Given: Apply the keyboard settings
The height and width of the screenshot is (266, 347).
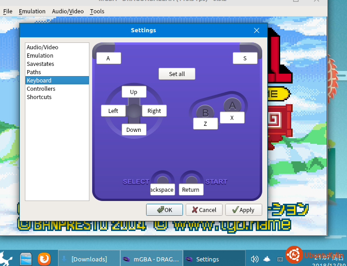Looking at the screenshot, I should [244, 210].
